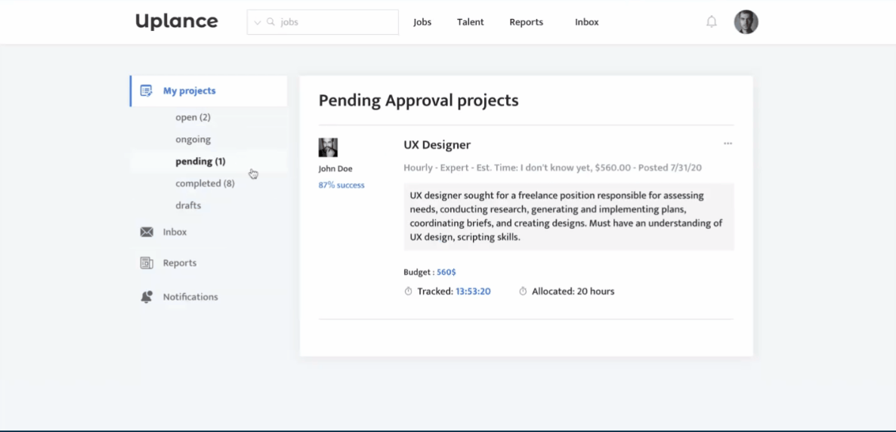Select the open (2) projects filter
This screenshot has width=896, height=432.
(x=193, y=117)
